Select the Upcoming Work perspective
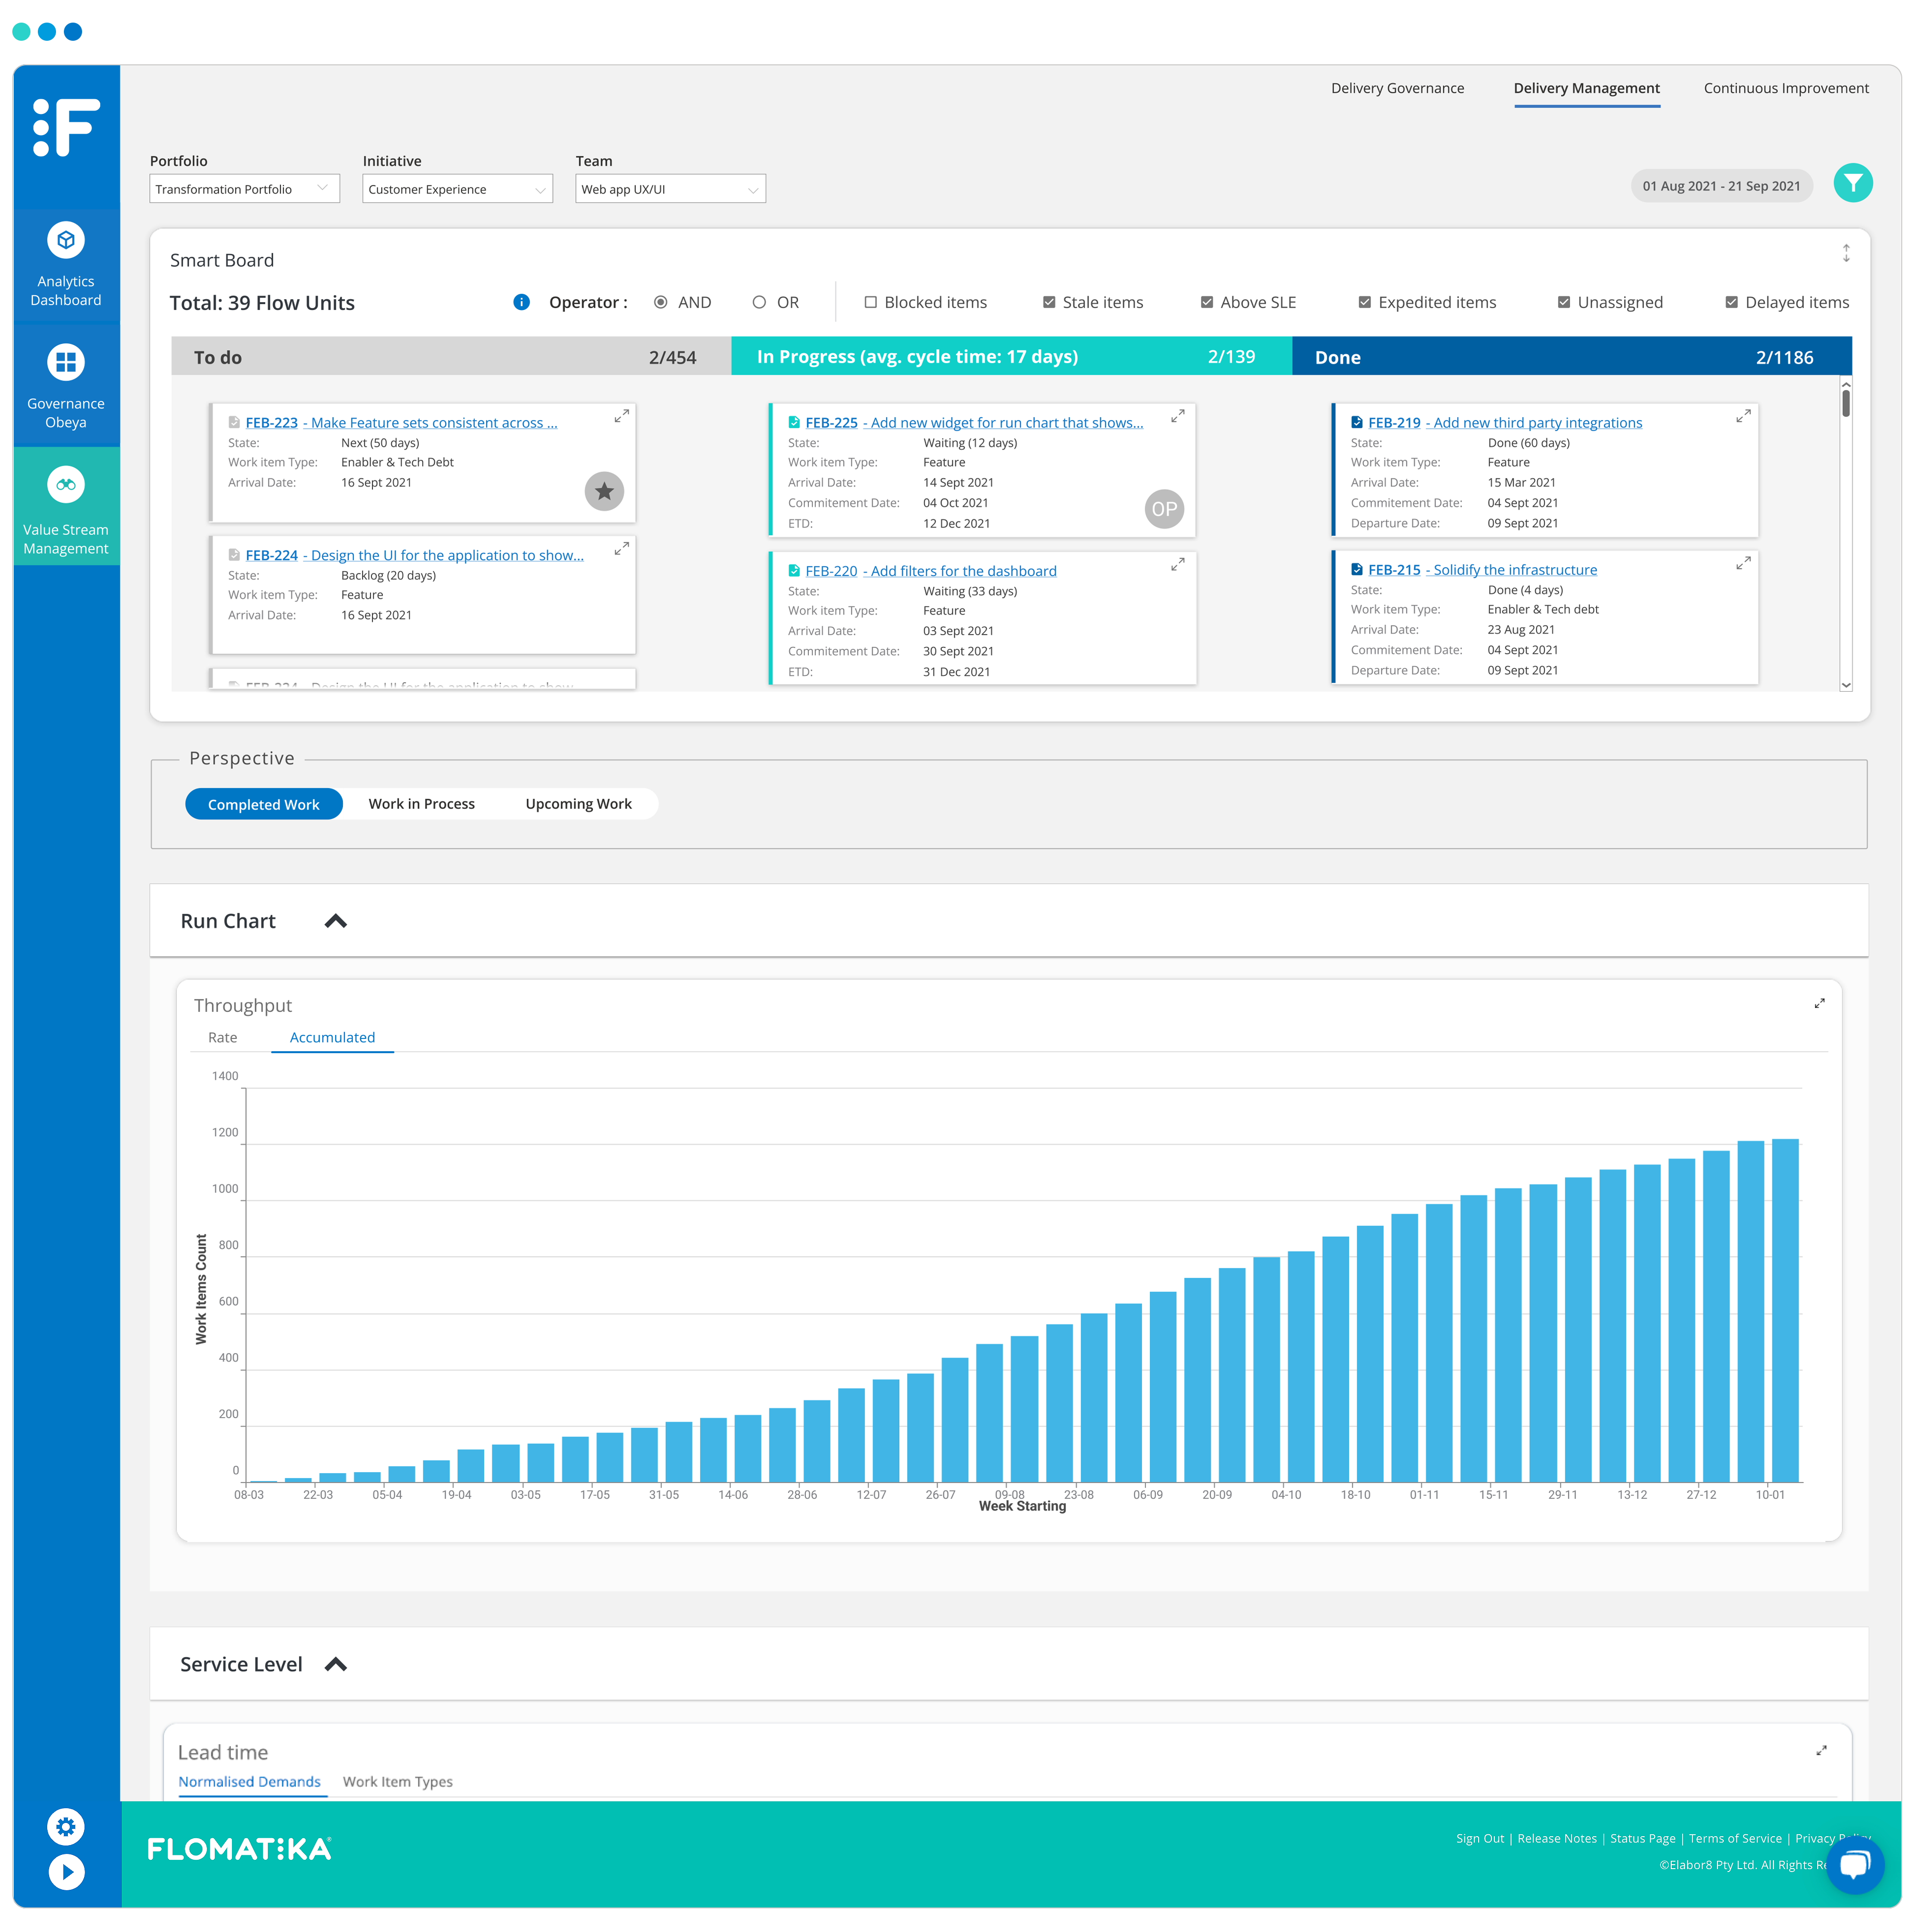 tap(578, 803)
